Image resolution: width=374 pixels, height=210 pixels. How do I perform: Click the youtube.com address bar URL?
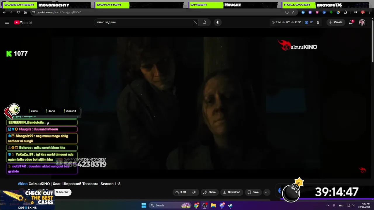click(59, 12)
